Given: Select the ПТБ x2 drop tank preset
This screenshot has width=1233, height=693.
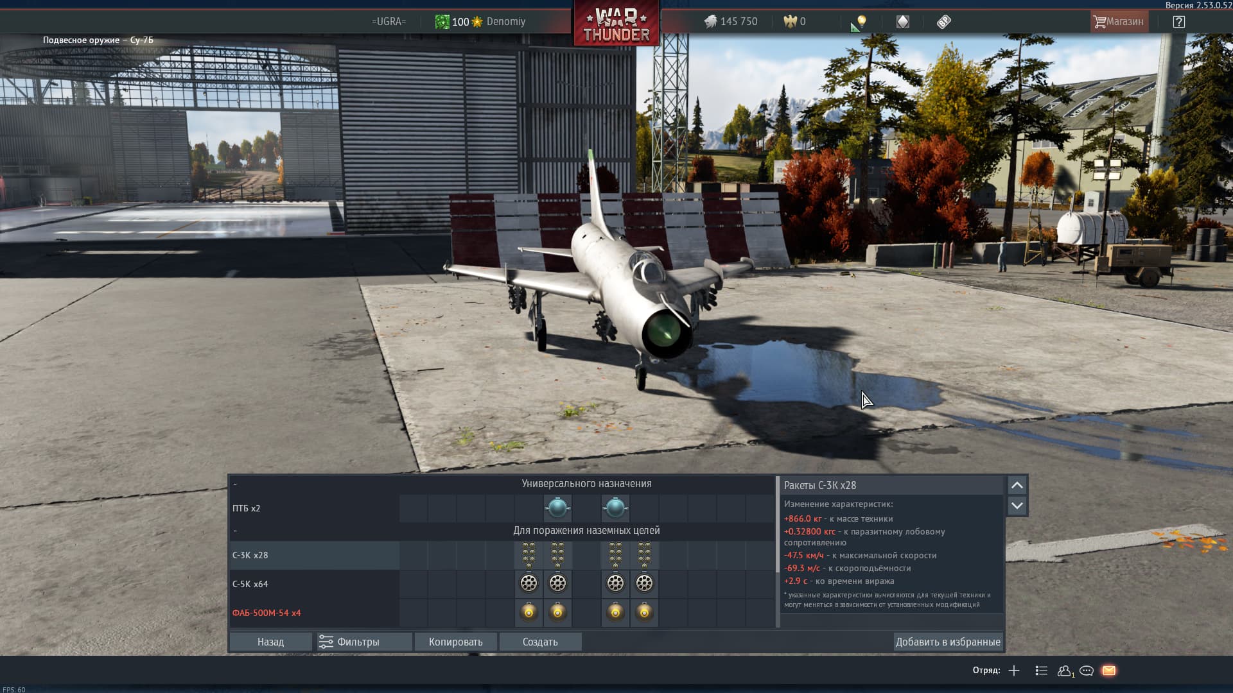Looking at the screenshot, I should click(315, 508).
